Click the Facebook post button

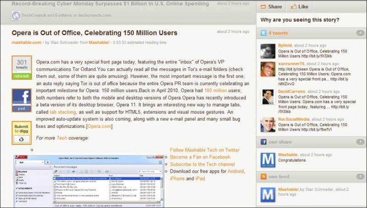[22, 100]
